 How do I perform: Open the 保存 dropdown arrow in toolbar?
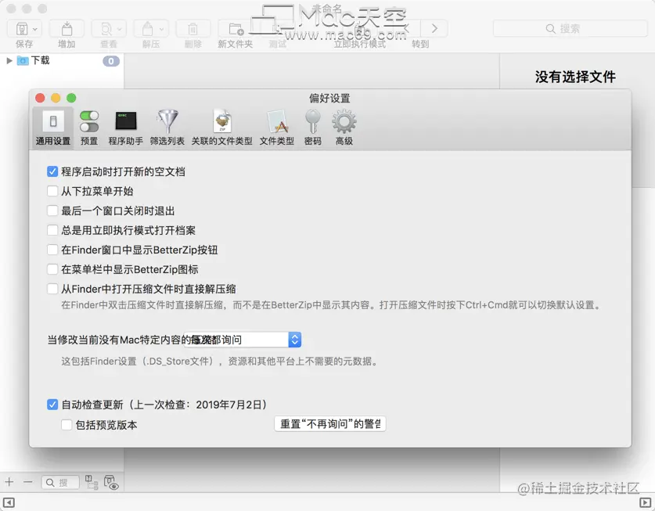(x=35, y=29)
